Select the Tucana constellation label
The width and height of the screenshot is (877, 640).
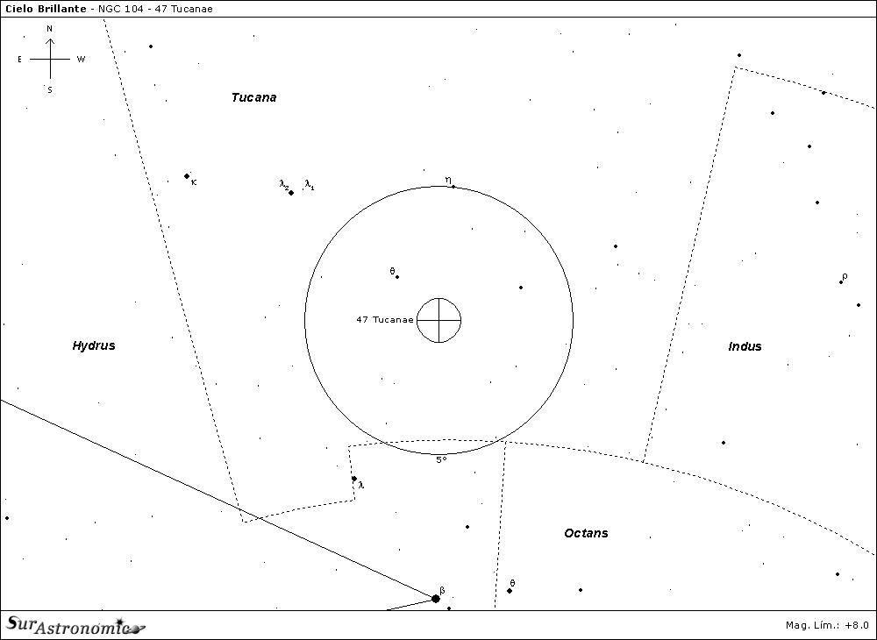pyautogui.click(x=253, y=97)
